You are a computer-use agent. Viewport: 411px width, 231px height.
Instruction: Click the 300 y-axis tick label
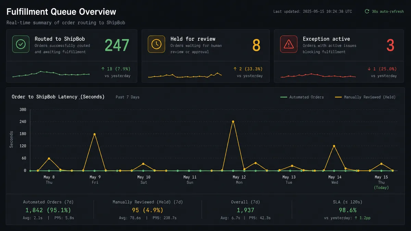(x=23, y=110)
